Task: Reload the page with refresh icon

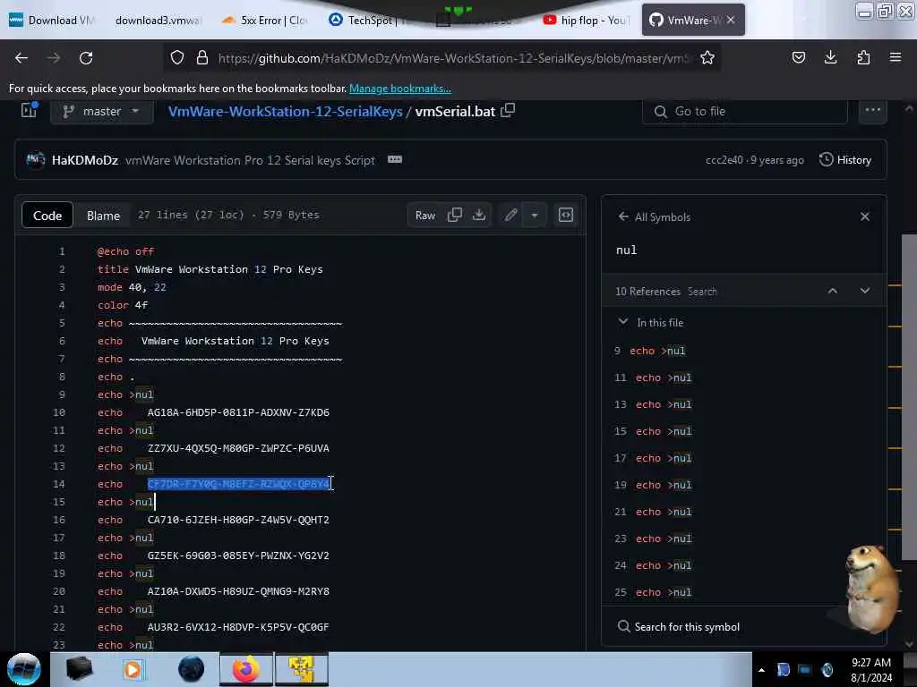Action: click(86, 58)
